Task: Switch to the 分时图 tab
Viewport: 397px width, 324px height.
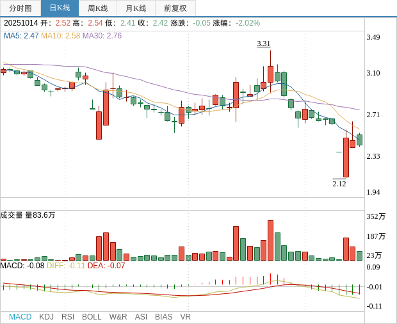Action: pyautogui.click(x=20, y=8)
